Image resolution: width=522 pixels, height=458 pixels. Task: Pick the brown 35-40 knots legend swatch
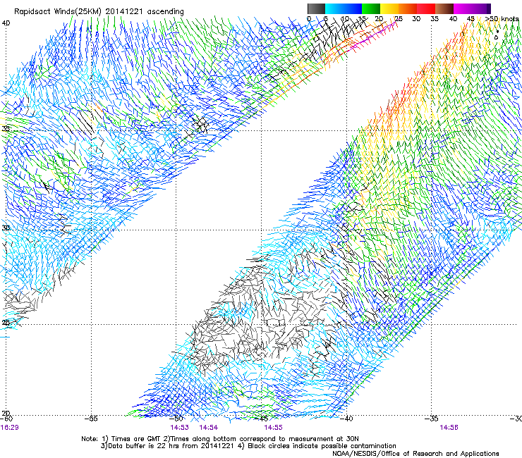click(x=444, y=8)
